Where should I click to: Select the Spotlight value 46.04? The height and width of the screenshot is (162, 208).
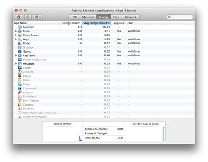click(x=106, y=27)
